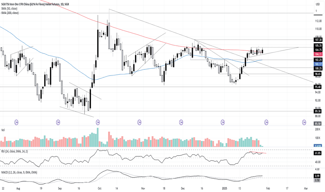This screenshot has height=192, width=325.
Task: Click the 107.30 price level label
Action: pos(318,40)
